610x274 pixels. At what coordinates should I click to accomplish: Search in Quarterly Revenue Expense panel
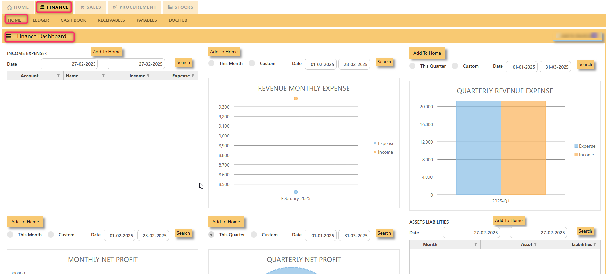tap(585, 64)
